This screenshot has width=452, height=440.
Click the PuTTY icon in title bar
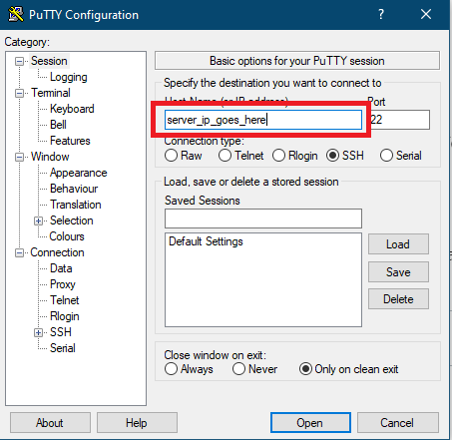[x=16, y=14]
